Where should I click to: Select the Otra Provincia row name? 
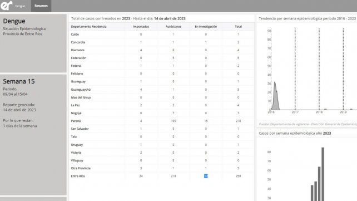coord(81,168)
